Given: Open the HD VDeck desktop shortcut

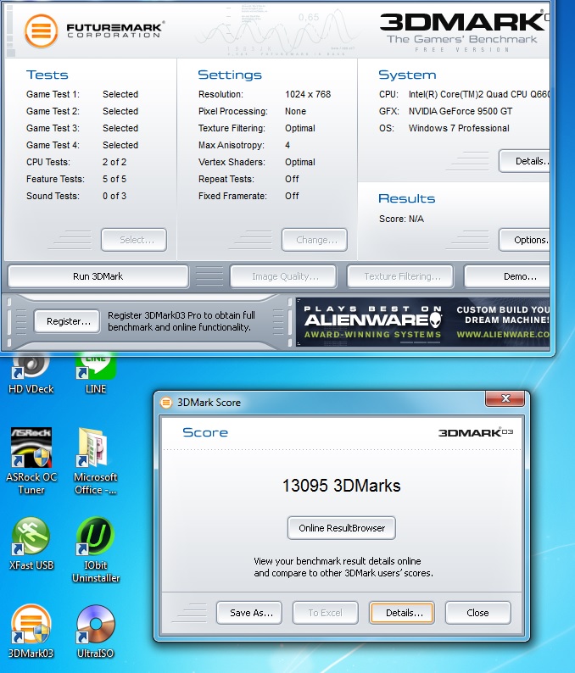Looking at the screenshot, I should [31, 373].
